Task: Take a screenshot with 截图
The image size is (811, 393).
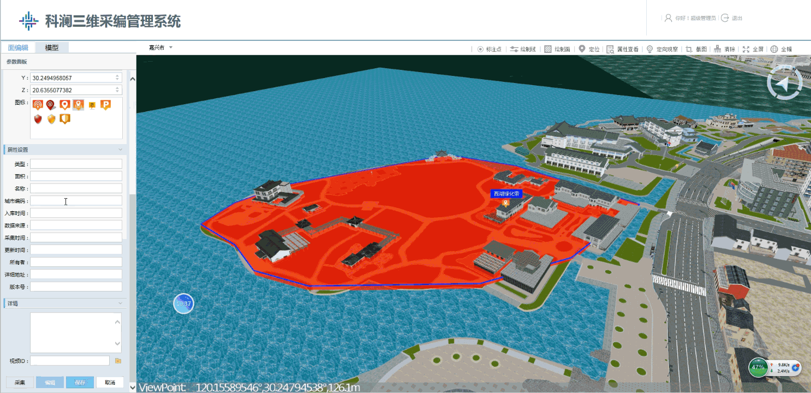Action: [696, 49]
